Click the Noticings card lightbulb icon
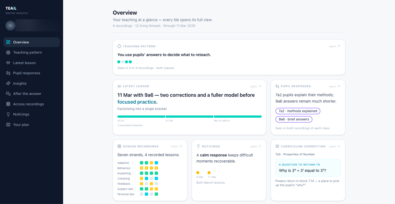Image resolution: width=395 pixels, height=204 pixels. 198,147
